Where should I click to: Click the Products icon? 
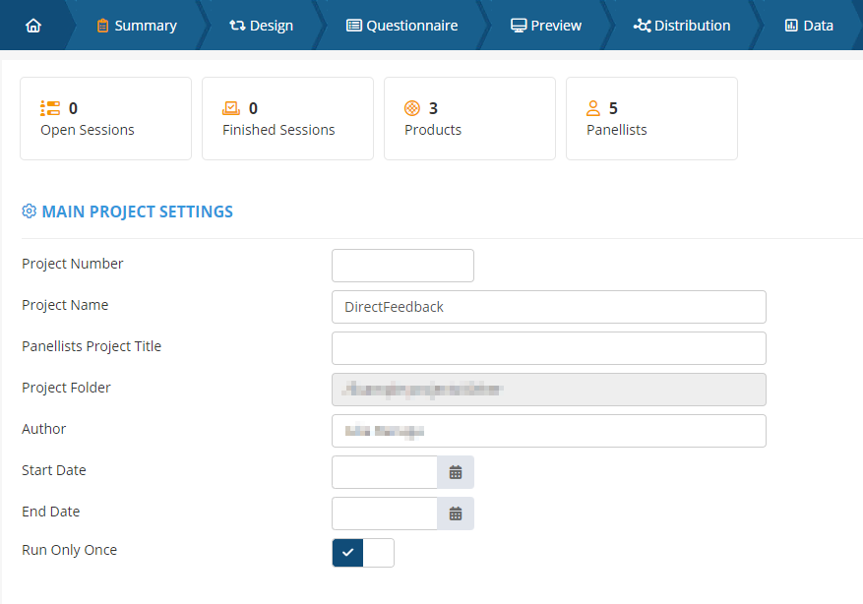click(x=412, y=108)
